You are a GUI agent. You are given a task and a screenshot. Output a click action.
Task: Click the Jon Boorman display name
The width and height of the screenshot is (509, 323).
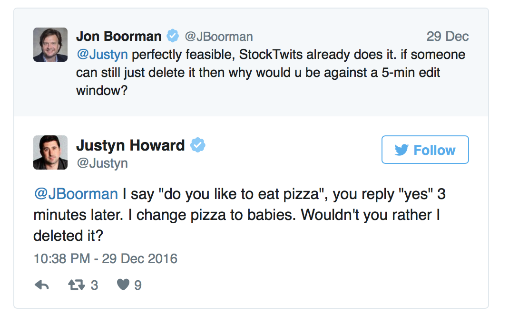point(118,36)
